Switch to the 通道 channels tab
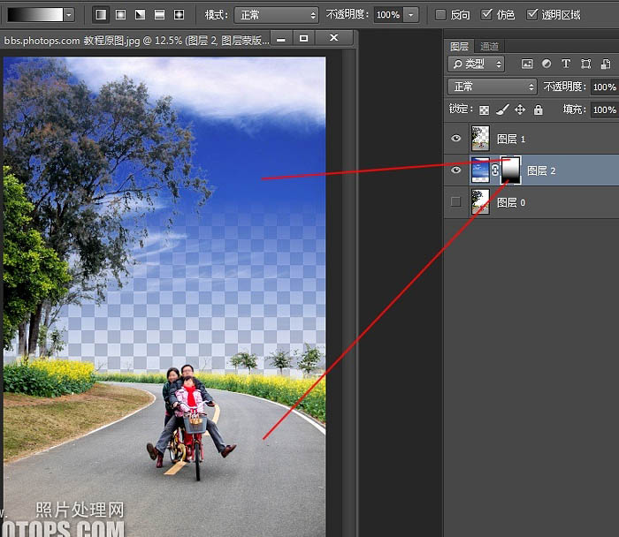 click(x=489, y=47)
